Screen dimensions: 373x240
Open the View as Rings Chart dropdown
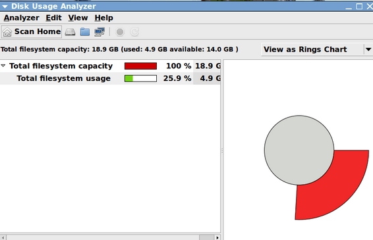tap(317, 49)
